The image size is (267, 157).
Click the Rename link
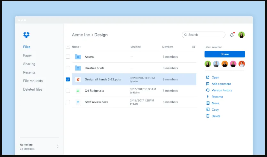click(x=217, y=97)
